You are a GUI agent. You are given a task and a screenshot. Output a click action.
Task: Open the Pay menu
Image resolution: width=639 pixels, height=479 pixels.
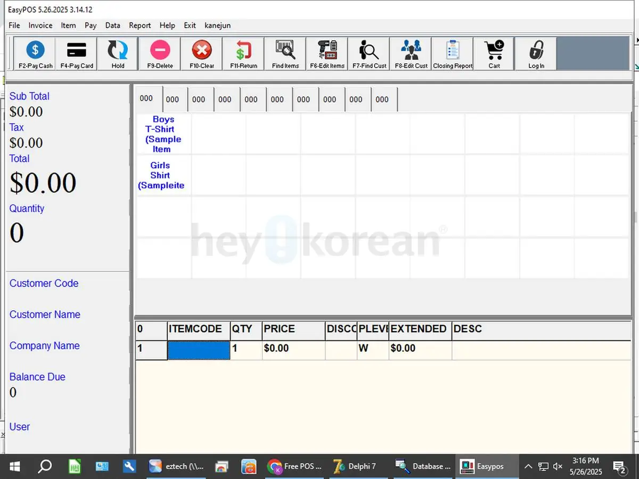coord(91,25)
